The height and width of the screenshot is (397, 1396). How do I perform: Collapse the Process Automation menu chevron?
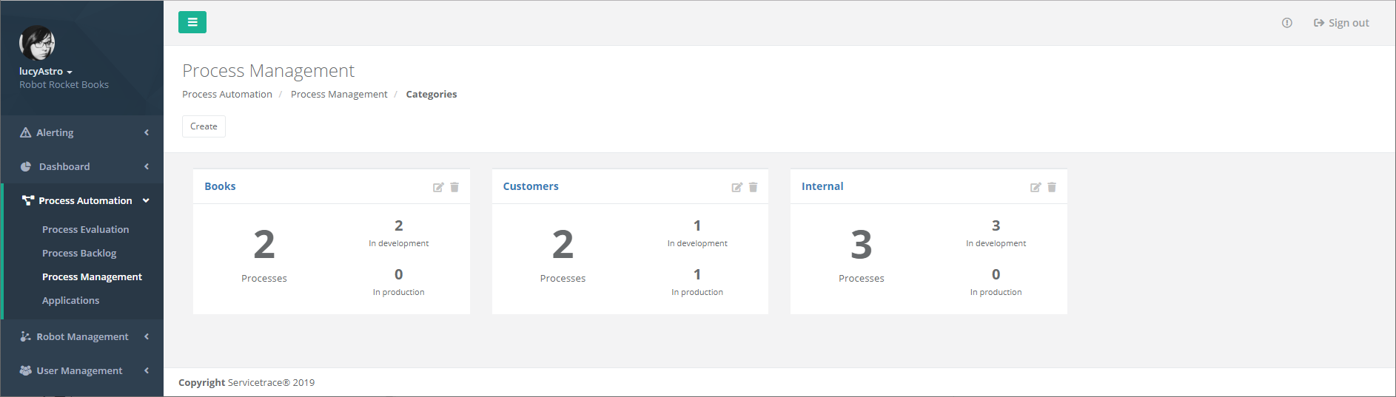146,200
